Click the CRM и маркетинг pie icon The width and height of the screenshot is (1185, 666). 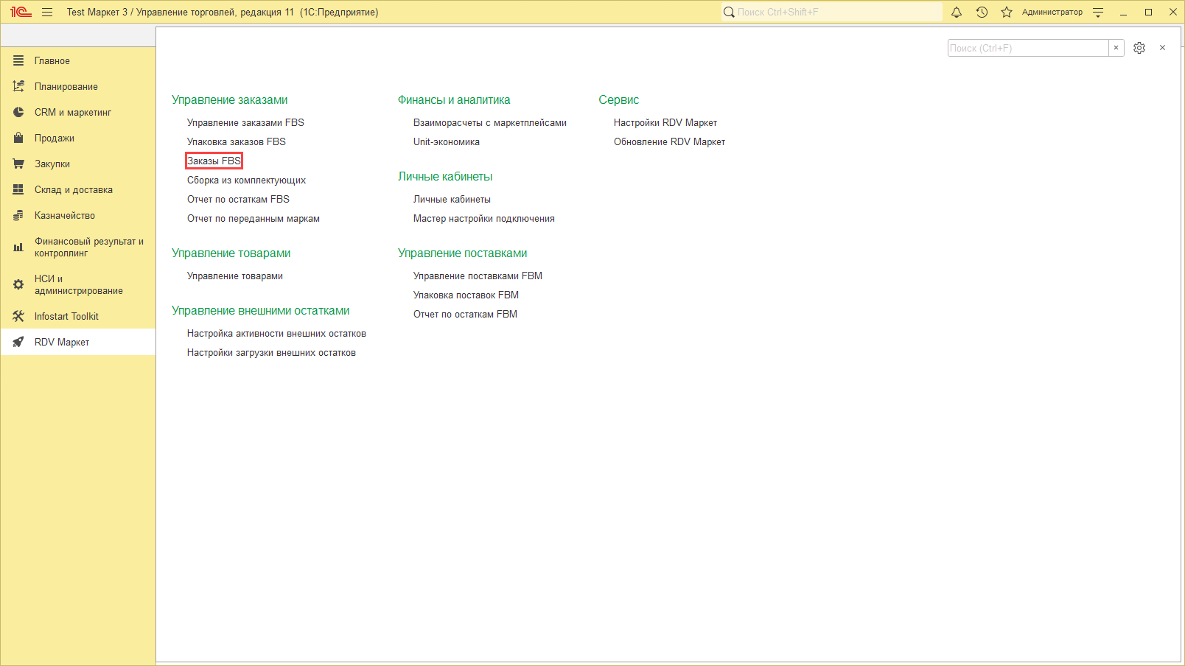click(18, 112)
